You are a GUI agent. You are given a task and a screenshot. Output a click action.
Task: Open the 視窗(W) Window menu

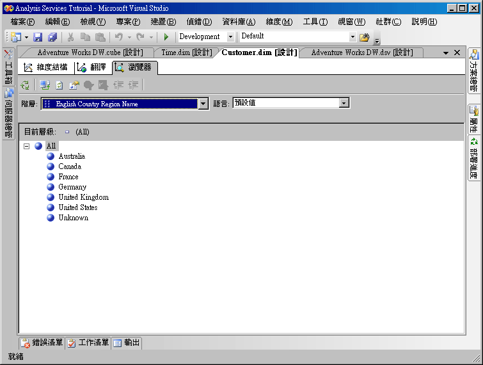(x=351, y=22)
